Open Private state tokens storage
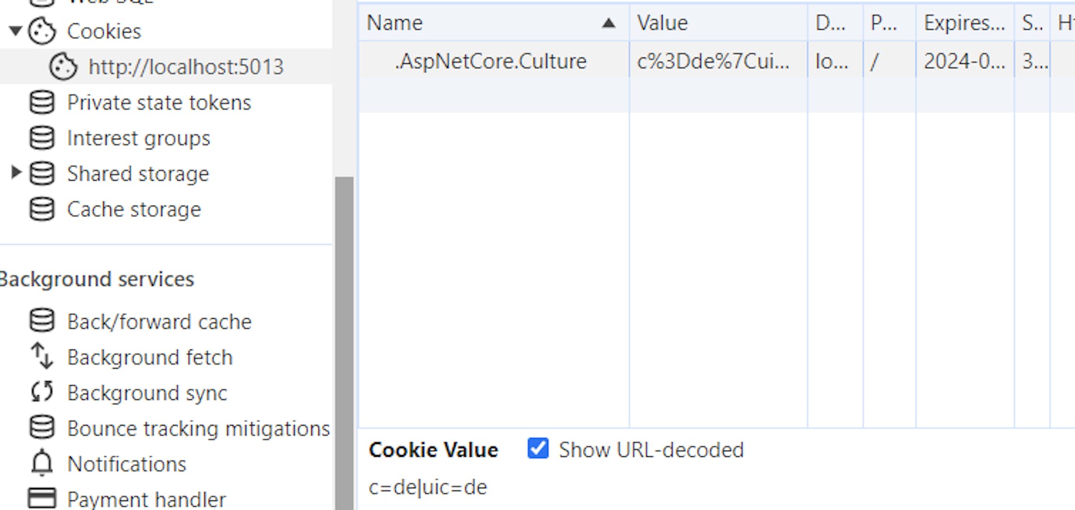Viewport: 1075px width, 510px height. click(158, 103)
